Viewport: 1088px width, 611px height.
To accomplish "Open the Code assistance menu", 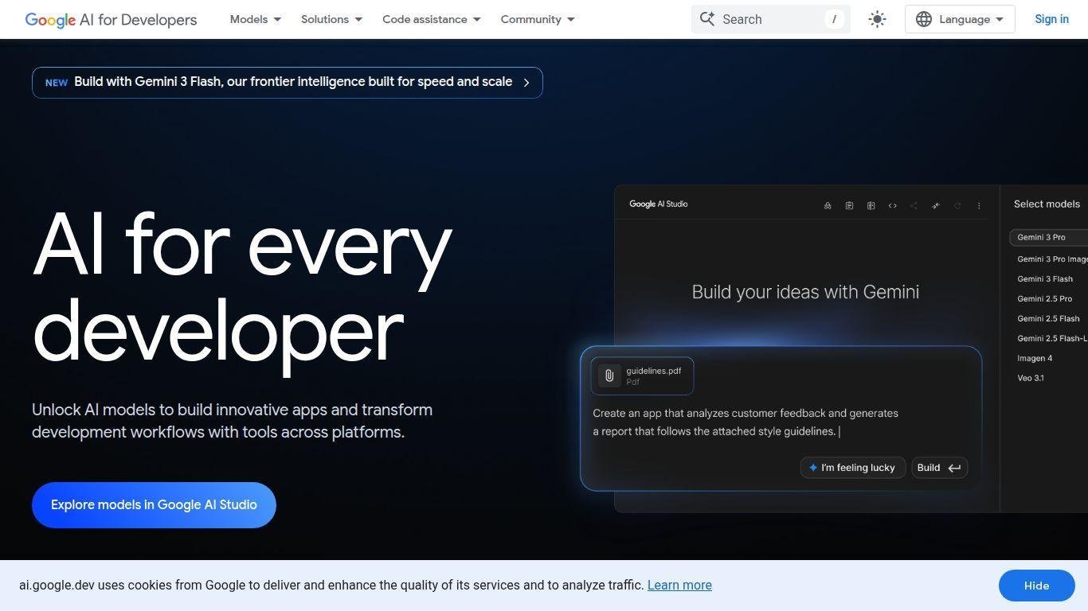I will coord(431,19).
